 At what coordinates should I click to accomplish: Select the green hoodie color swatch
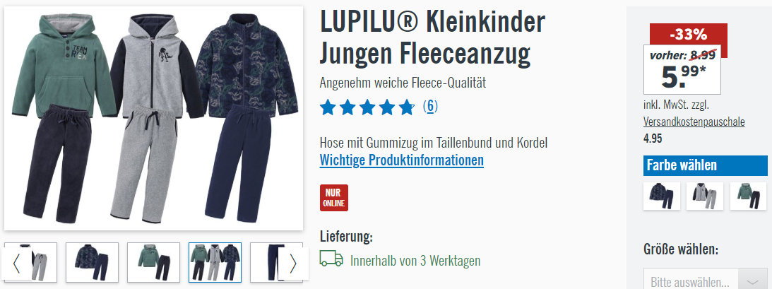pos(749,196)
